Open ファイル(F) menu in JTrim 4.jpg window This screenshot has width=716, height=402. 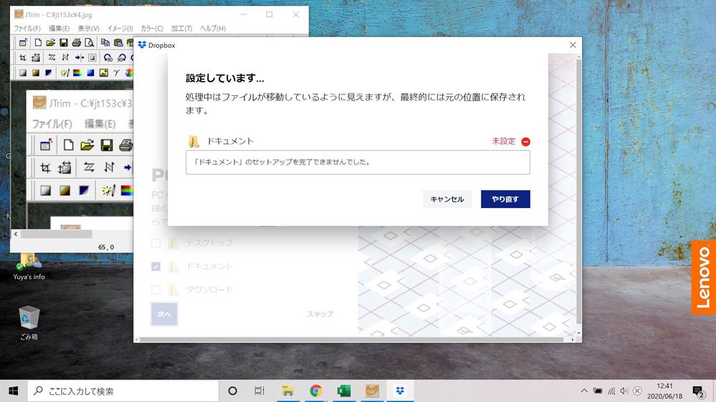[27, 29]
